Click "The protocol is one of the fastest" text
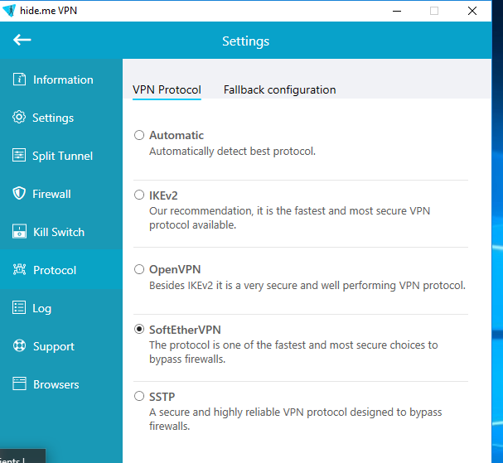 (293, 352)
